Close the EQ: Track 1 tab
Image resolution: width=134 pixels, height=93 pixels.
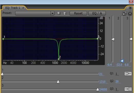pos(23,8)
